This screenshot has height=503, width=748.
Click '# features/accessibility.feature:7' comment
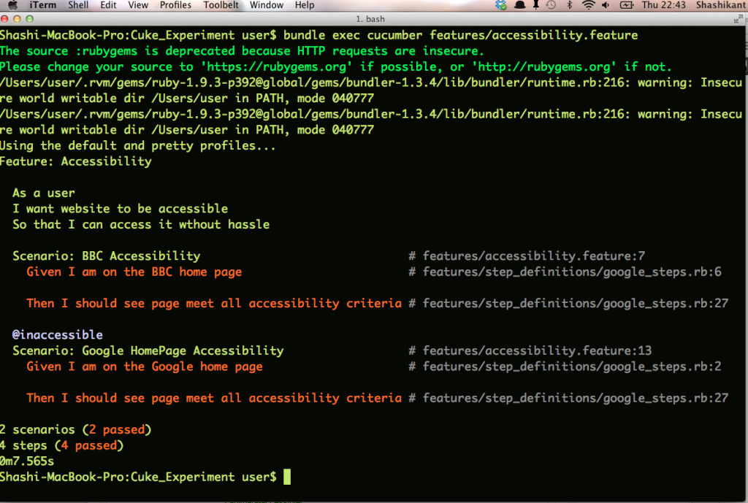coord(527,256)
